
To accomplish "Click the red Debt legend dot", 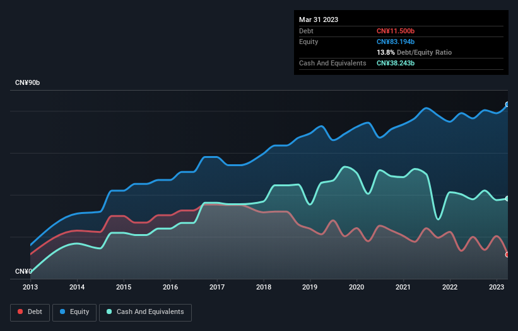I will tap(20, 311).
